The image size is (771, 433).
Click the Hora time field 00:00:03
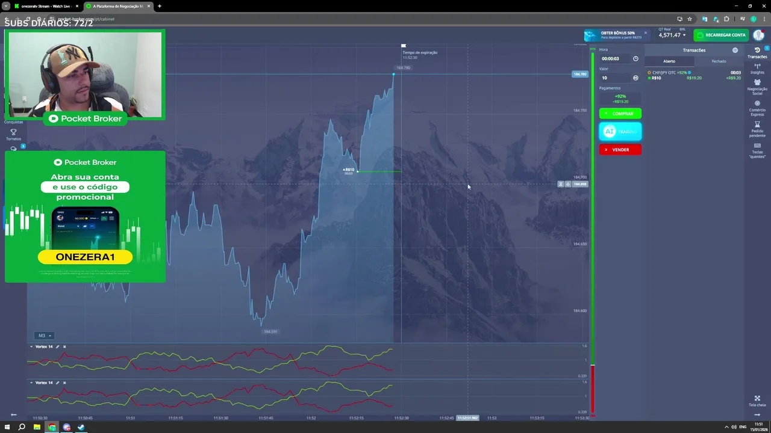point(614,58)
